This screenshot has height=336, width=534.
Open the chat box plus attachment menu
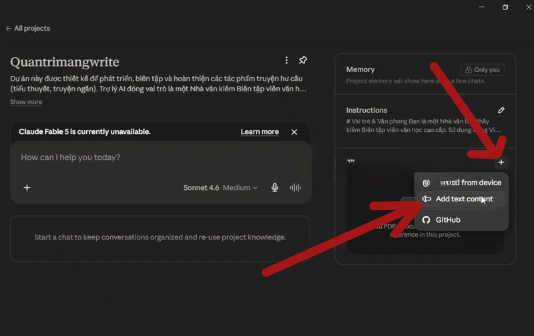click(27, 188)
